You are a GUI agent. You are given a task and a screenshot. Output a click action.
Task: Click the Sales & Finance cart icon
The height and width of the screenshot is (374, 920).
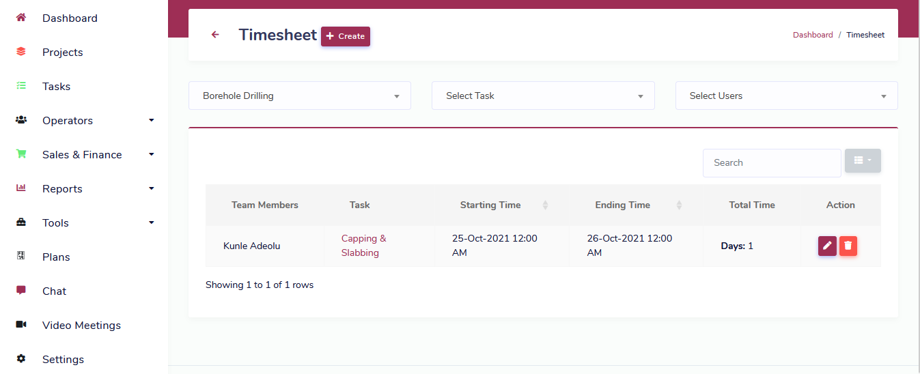[x=21, y=154]
